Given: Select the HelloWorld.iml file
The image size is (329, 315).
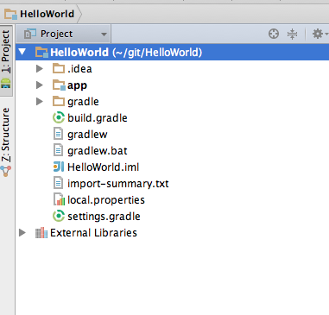Looking at the screenshot, I should (x=104, y=167).
